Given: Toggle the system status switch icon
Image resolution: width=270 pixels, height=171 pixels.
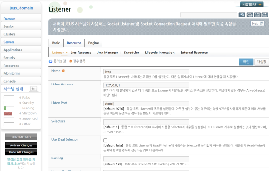Looking at the screenshot, I should pos(34,89).
